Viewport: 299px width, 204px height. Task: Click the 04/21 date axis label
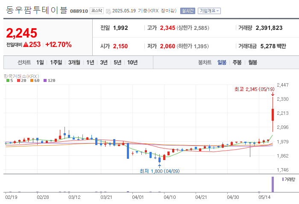pyautogui.click(x=201, y=197)
